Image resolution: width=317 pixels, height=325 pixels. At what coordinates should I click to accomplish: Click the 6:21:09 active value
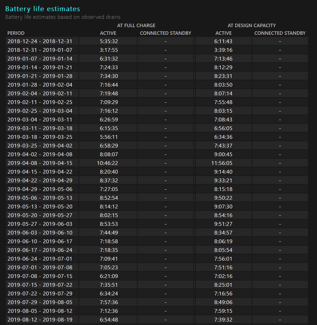109,276
